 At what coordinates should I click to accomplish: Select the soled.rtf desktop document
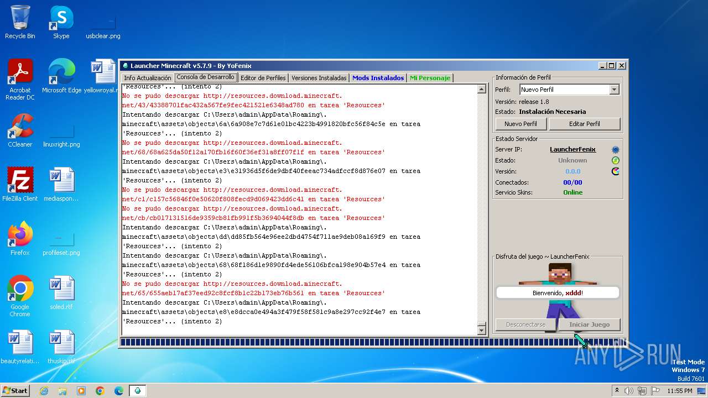click(61, 293)
